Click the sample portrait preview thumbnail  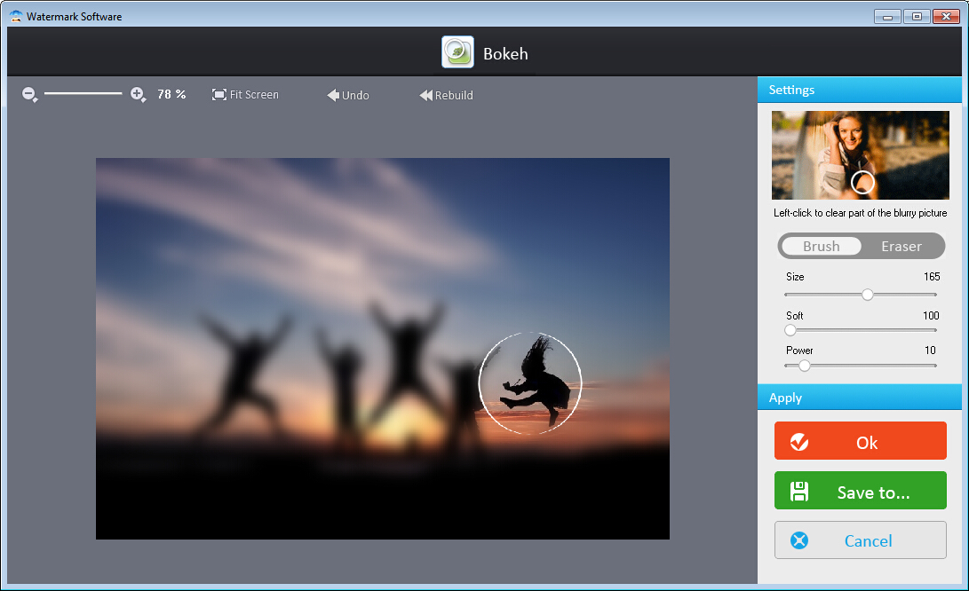[x=861, y=155]
